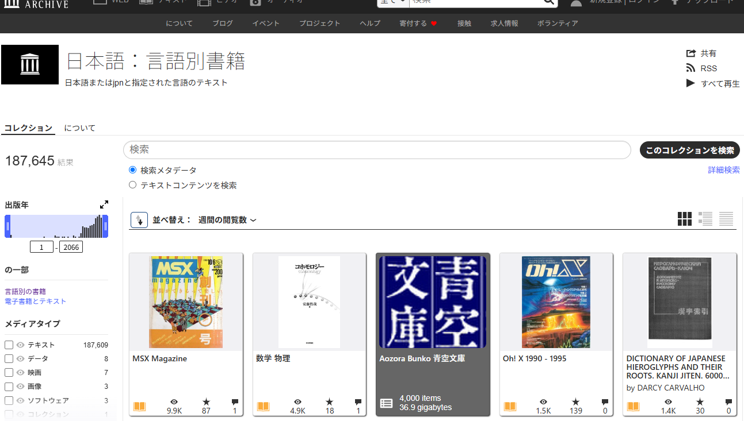744x421 pixels.
Task: Toggle the eye icon next to テキスト
Action: 21,345
